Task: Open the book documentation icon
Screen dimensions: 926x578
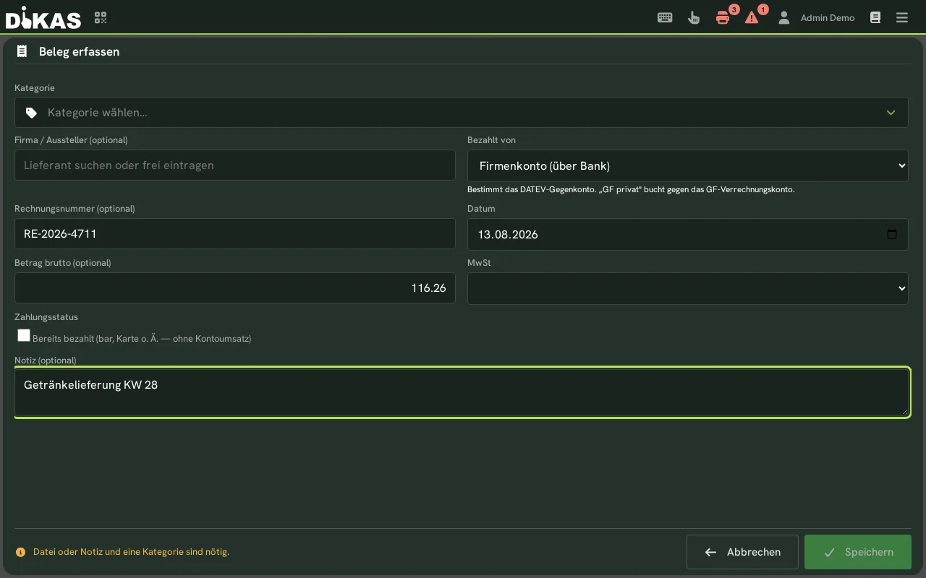Action: [x=875, y=17]
